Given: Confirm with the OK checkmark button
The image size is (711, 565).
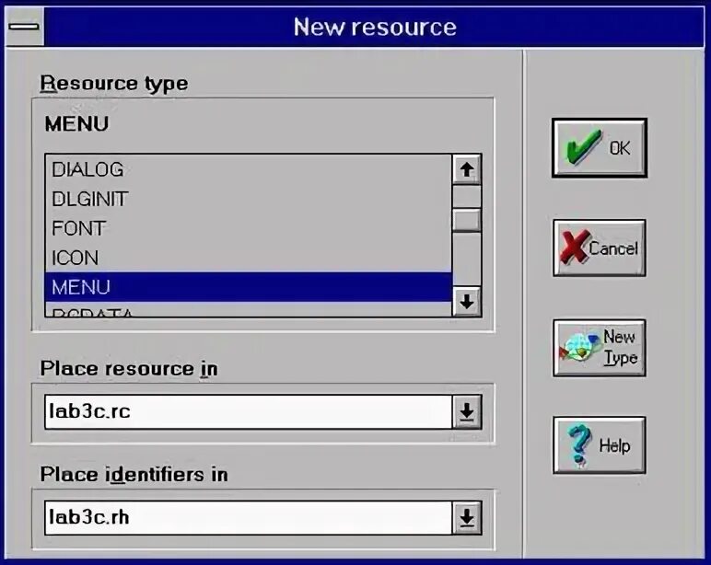Looking at the screenshot, I should (600, 148).
